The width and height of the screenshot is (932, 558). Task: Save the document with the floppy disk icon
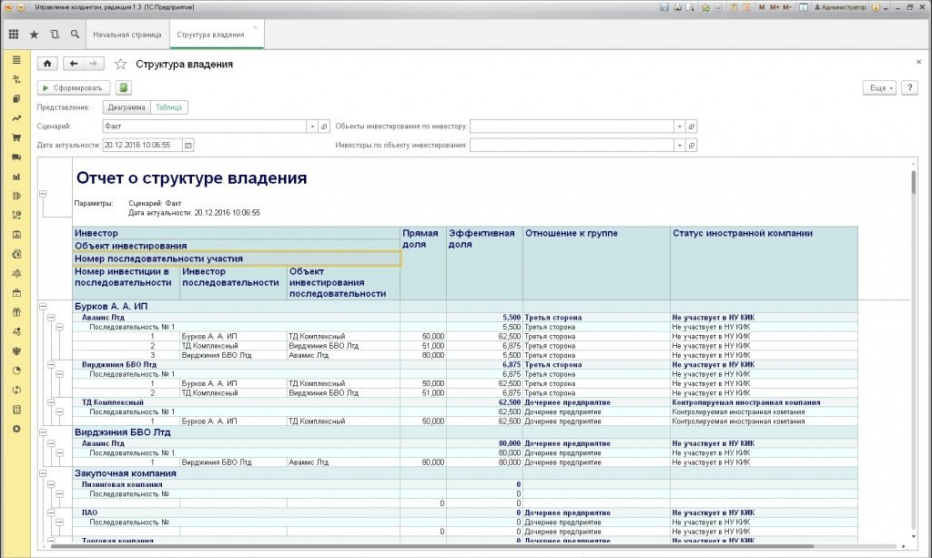[x=664, y=7]
